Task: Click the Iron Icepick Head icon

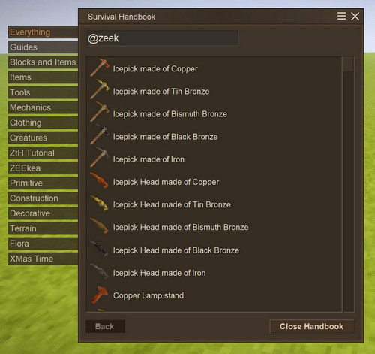Action: 100,271
